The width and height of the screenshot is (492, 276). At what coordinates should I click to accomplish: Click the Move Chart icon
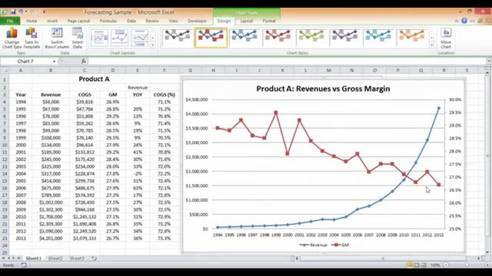[x=445, y=38]
